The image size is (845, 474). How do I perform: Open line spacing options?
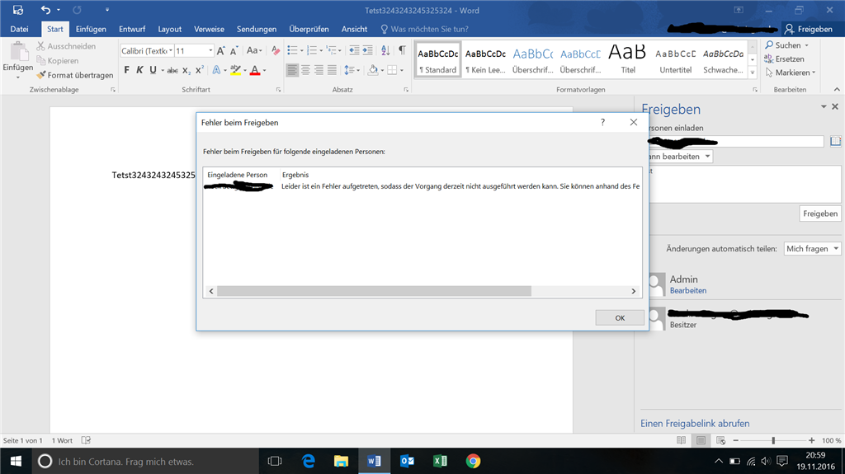pos(352,70)
